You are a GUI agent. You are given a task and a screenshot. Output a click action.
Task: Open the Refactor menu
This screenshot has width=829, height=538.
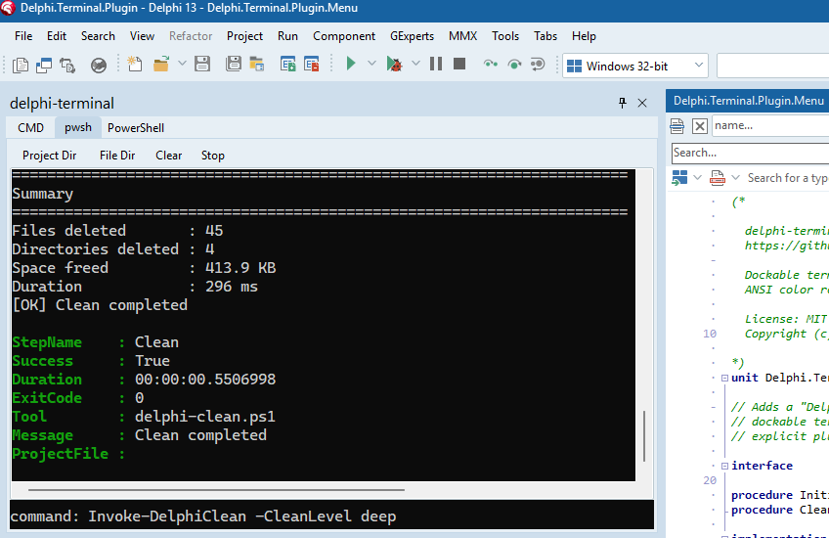pos(191,36)
